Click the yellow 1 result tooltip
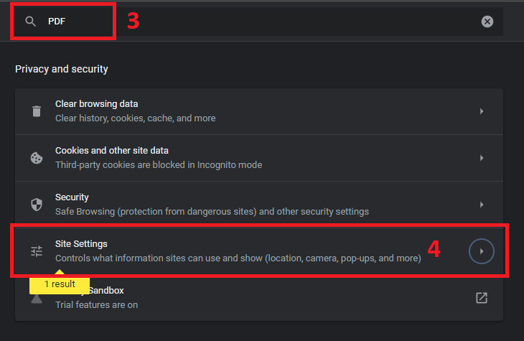The height and width of the screenshot is (341, 524). click(60, 284)
